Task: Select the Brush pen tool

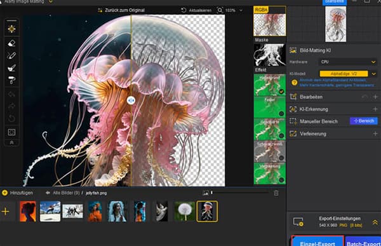Action: (11, 56)
